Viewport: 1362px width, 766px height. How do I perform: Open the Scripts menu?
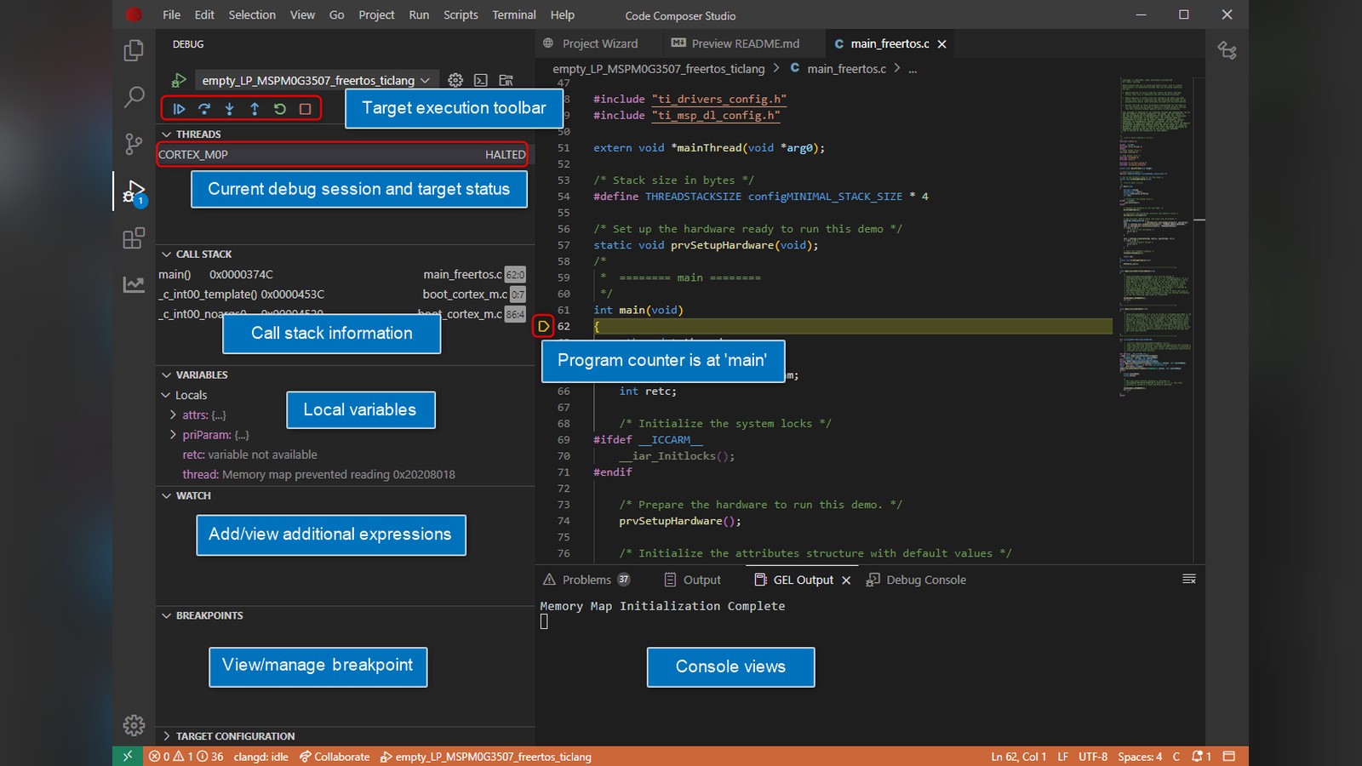(x=461, y=15)
